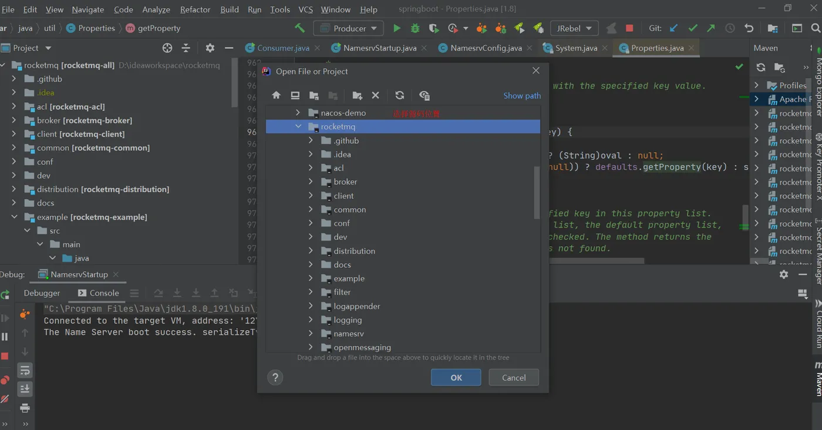Expand acl [rocketmq-acl] in Project panel
The width and height of the screenshot is (822, 430).
tap(14, 106)
